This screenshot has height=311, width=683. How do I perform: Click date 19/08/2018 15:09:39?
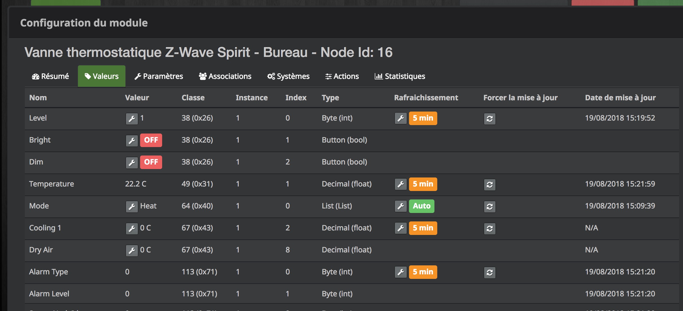click(x=620, y=206)
